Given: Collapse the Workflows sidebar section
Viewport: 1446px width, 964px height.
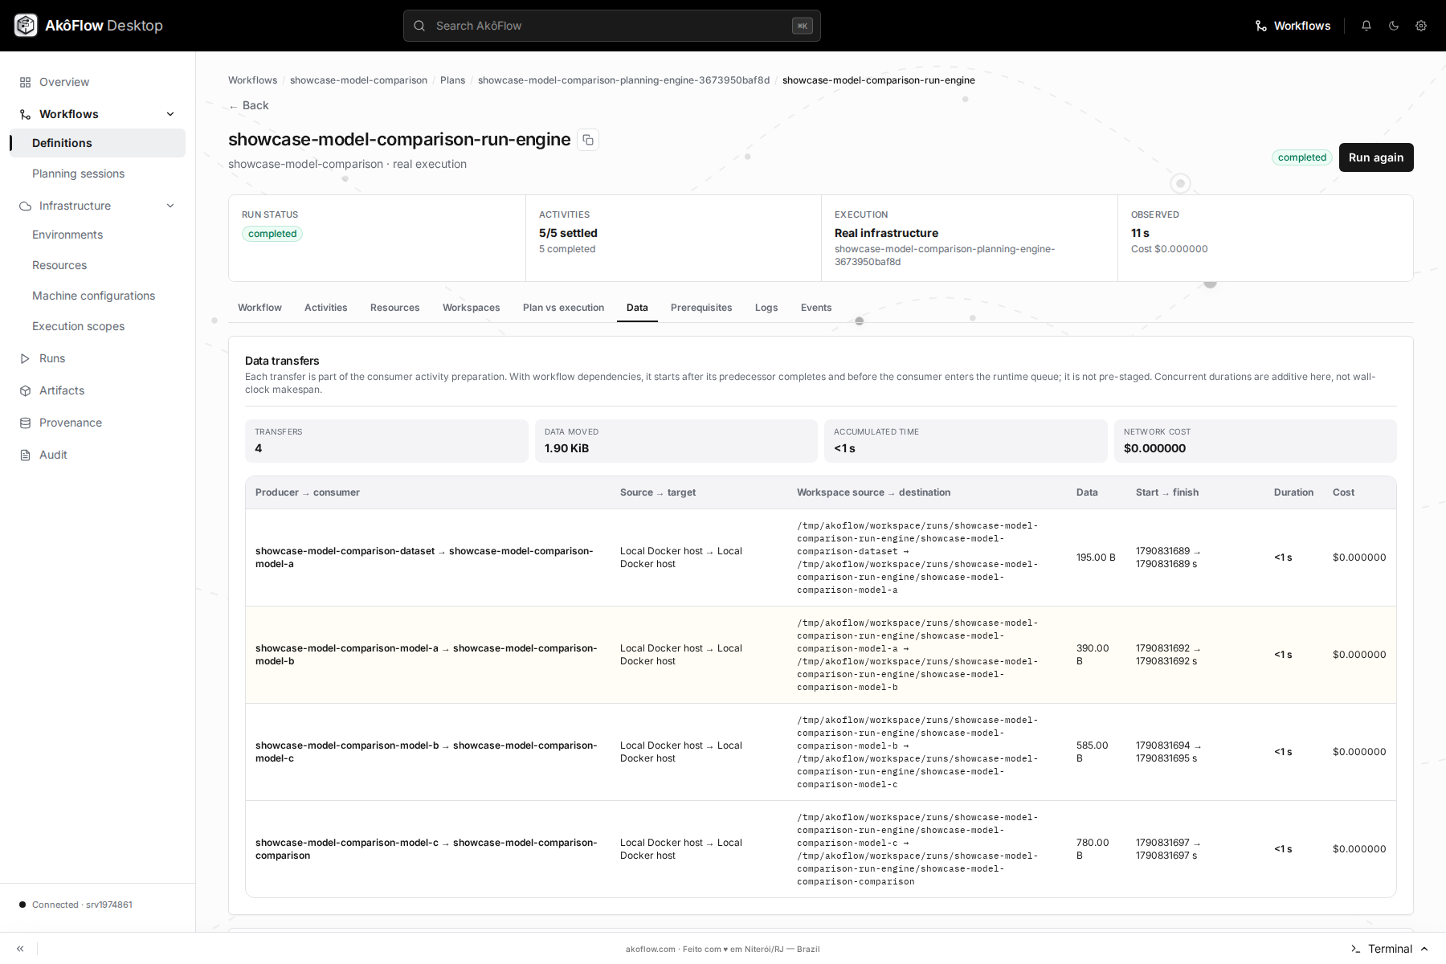Looking at the screenshot, I should click(x=170, y=114).
